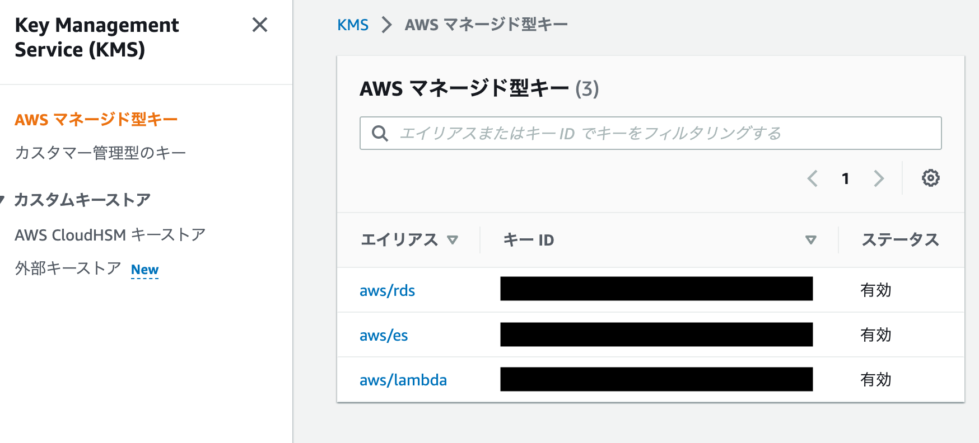Close the KMS sidebar with the X icon

[260, 26]
